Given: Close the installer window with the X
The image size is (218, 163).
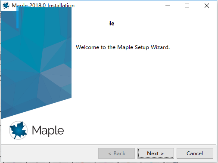Looking at the screenshot, I should coord(207,6).
